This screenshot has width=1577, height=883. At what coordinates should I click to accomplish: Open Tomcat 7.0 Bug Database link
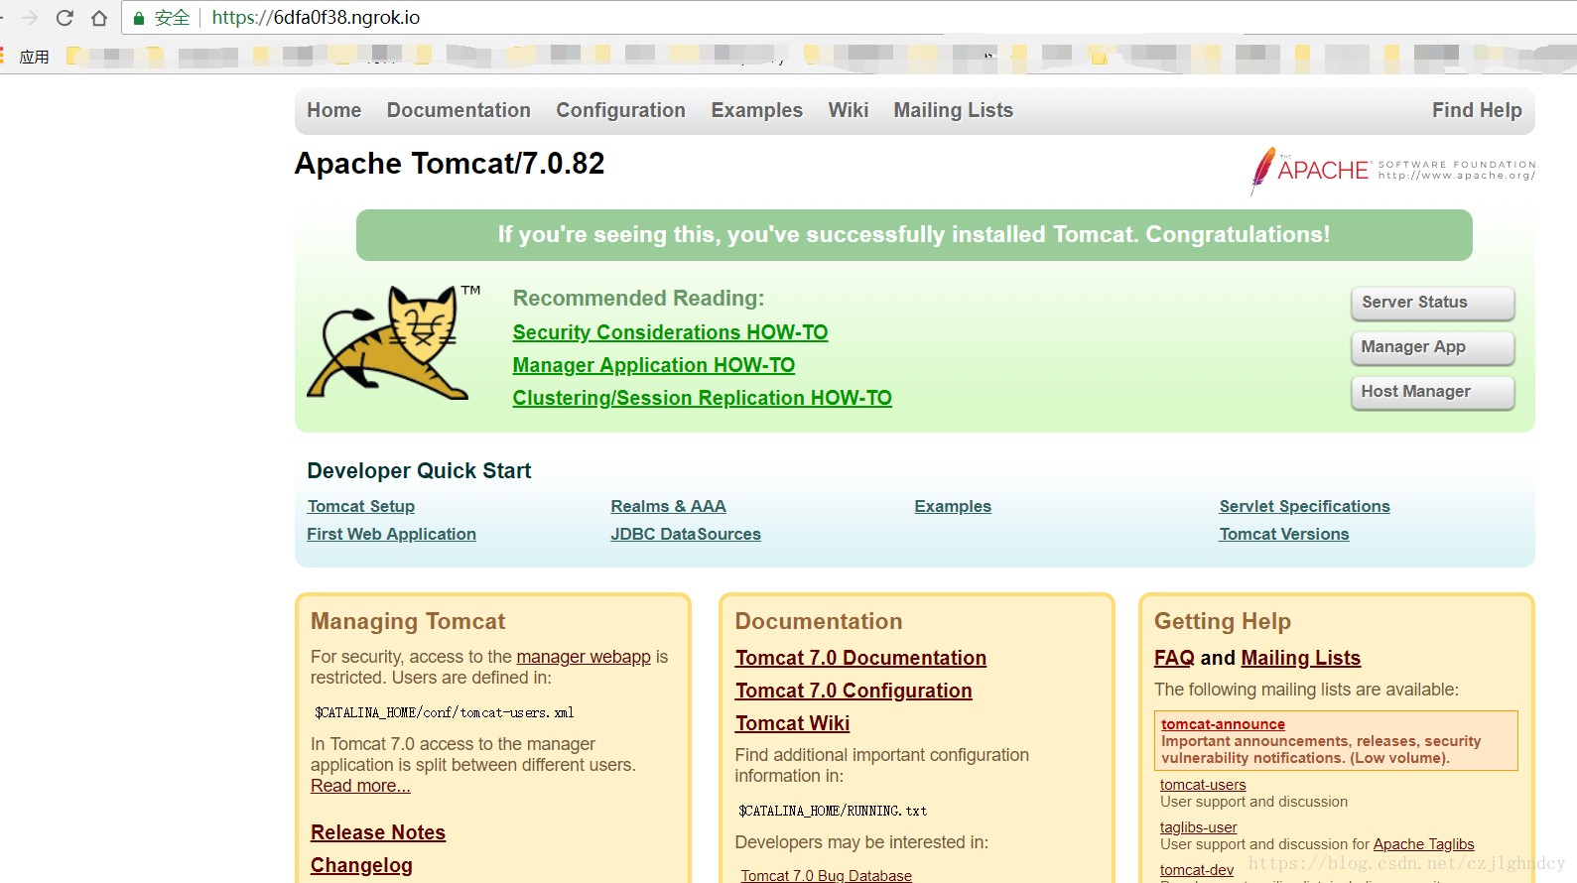pyautogui.click(x=826, y=875)
